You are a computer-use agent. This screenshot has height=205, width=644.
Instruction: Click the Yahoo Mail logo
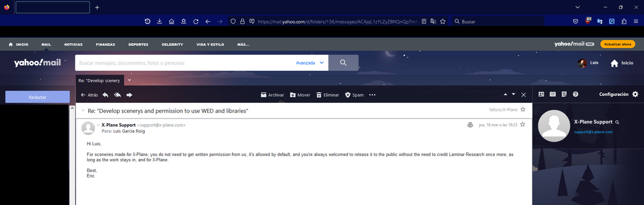pyautogui.click(x=37, y=63)
